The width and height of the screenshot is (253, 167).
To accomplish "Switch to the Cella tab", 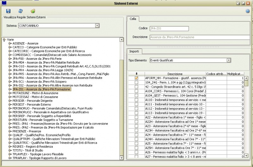I will (133, 19).
